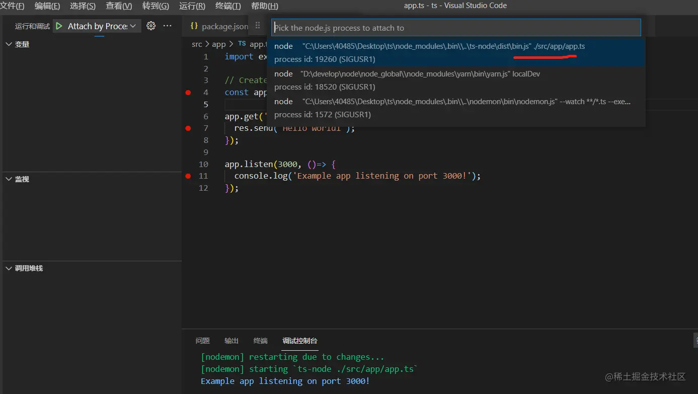The height and width of the screenshot is (394, 698).
Task: Click the drag handle beside package.json tab
Action: pyautogui.click(x=258, y=26)
